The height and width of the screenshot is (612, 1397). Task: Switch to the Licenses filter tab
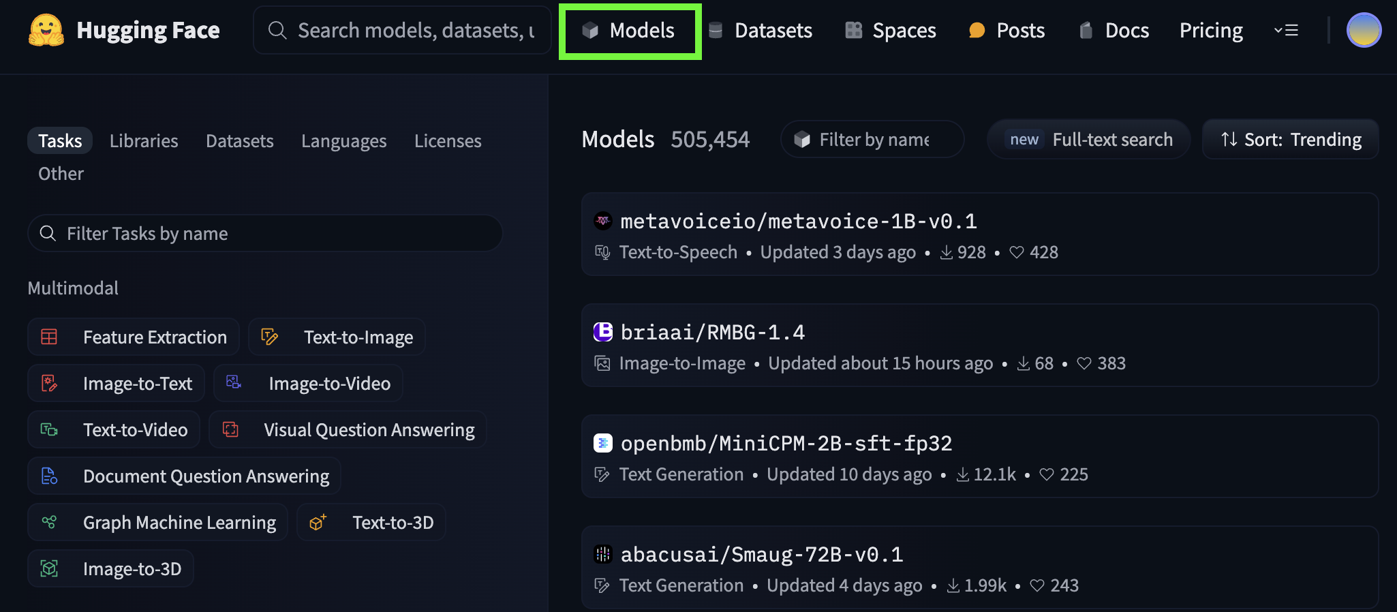tap(448, 141)
